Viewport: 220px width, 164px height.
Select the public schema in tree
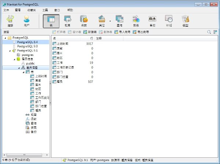(x=30, y=64)
